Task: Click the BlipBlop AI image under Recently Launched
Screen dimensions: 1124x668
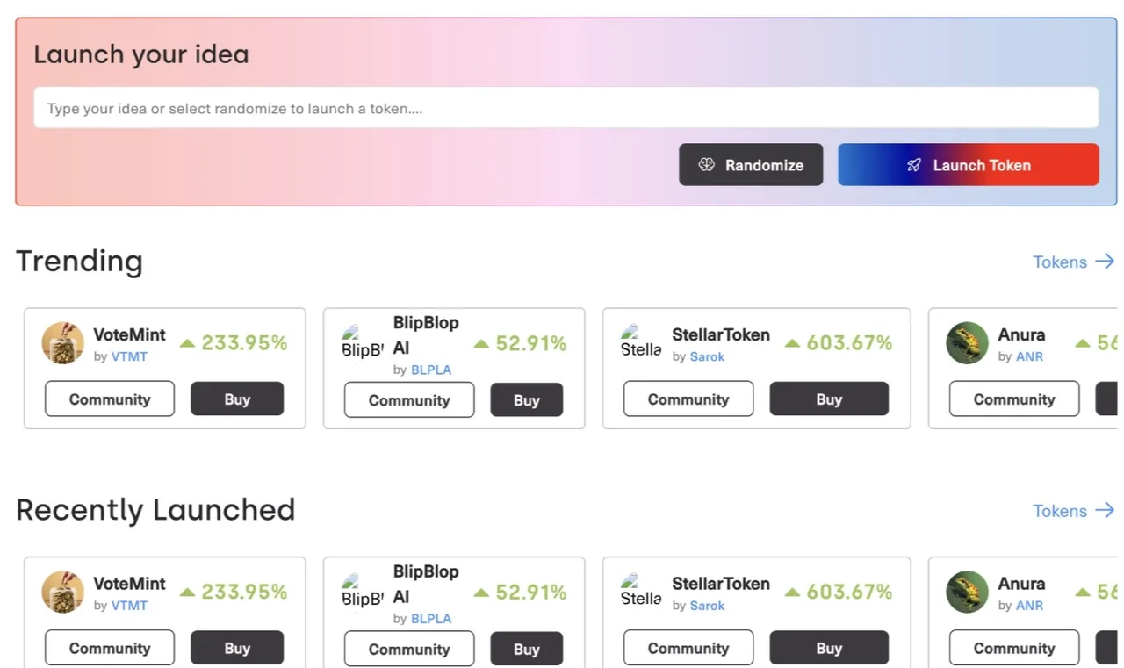Action: tap(362, 592)
